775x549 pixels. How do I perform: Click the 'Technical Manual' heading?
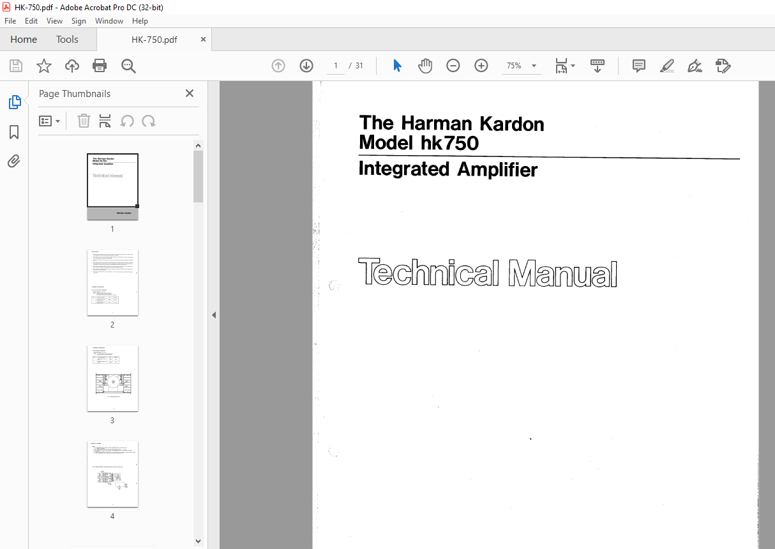click(488, 273)
